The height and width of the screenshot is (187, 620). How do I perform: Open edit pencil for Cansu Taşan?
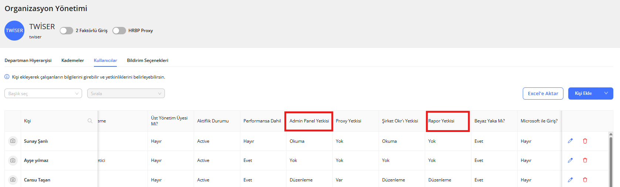[x=570, y=180]
